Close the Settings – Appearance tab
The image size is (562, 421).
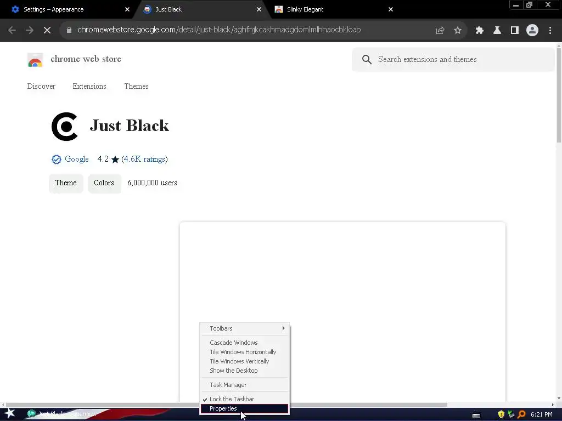pyautogui.click(x=127, y=9)
